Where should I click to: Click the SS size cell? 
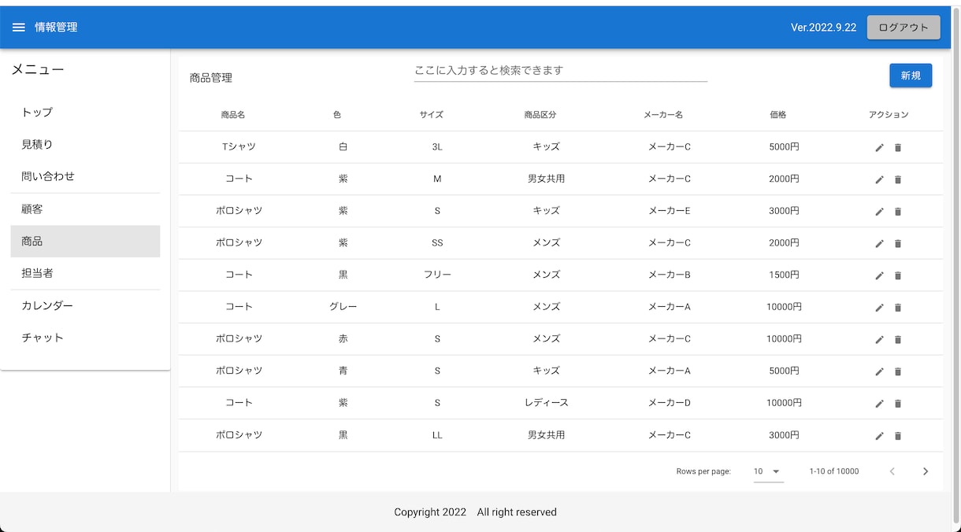pos(437,243)
